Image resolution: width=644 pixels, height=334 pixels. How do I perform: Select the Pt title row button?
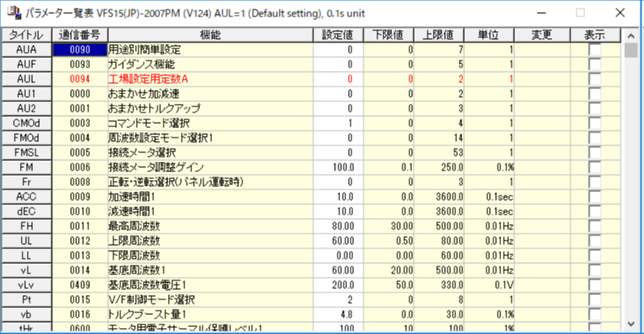[x=26, y=300]
